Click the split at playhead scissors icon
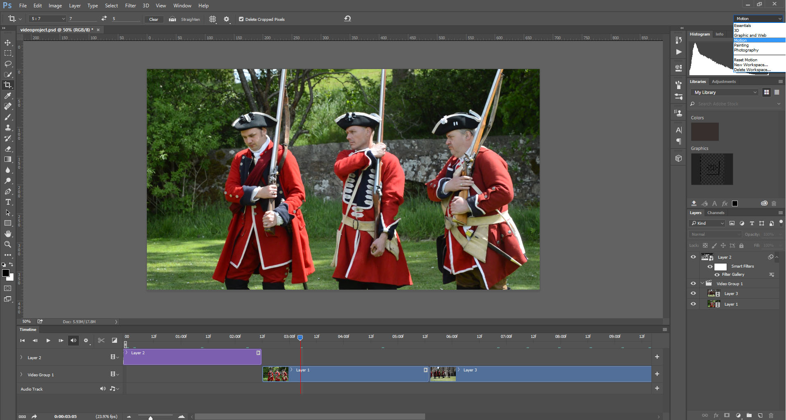Viewport: 786px width, 420px height. pyautogui.click(x=101, y=340)
